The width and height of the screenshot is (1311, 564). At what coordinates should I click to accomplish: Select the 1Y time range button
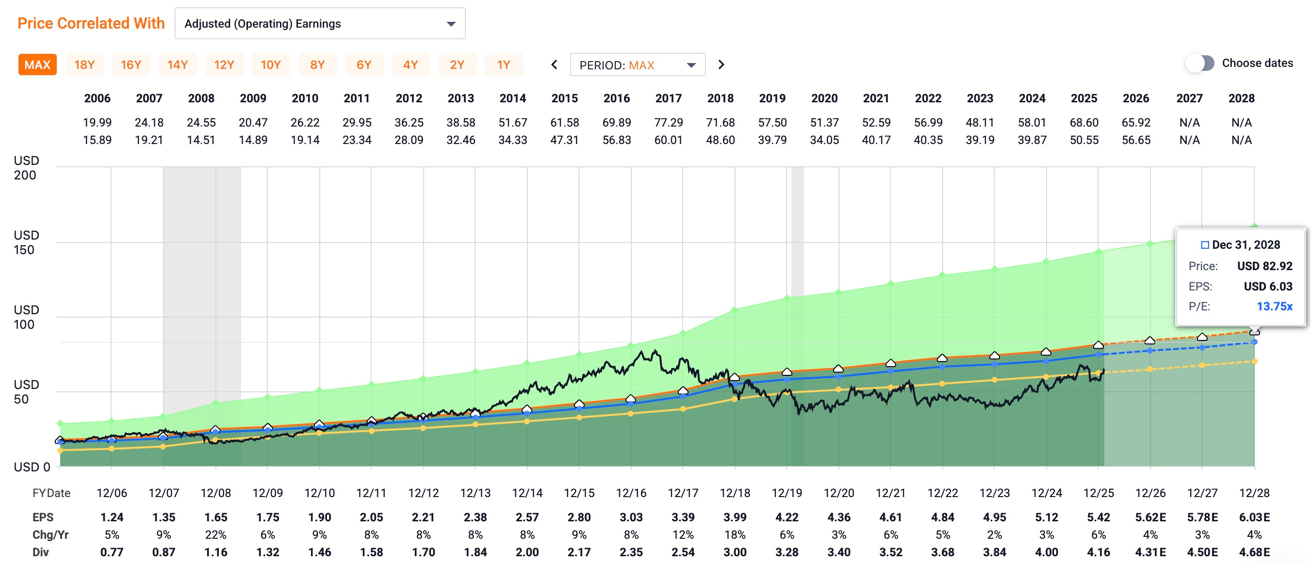click(503, 64)
